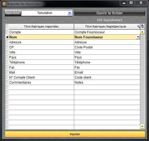Click the vertical scrollbar track of the table
Viewport: 149px width, 141px height.
(142, 79)
